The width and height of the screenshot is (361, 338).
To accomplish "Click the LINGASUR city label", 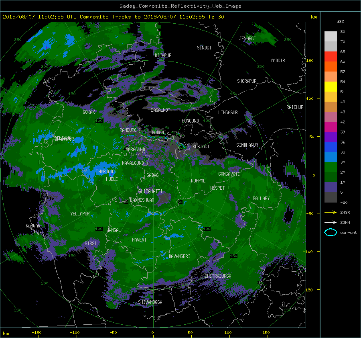I will coord(228,113).
